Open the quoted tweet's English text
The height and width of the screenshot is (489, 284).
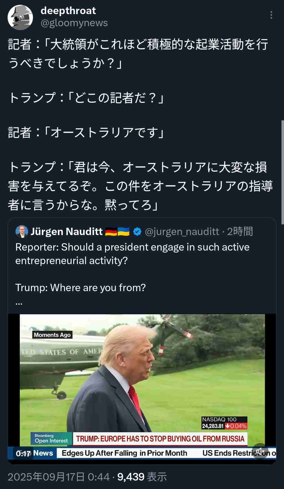click(132, 254)
